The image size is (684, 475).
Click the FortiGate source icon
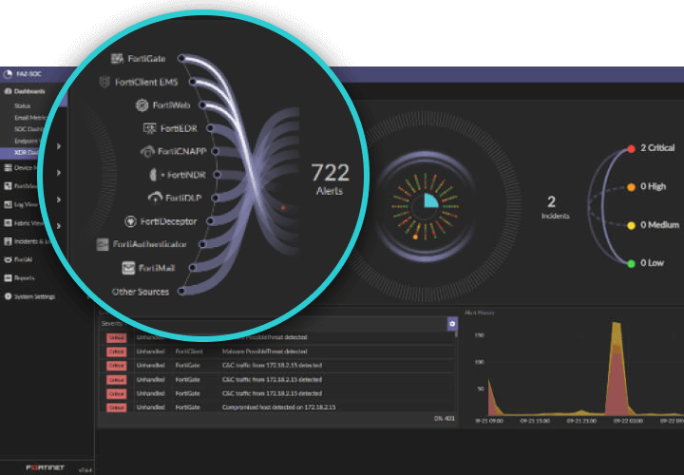pyautogui.click(x=117, y=59)
